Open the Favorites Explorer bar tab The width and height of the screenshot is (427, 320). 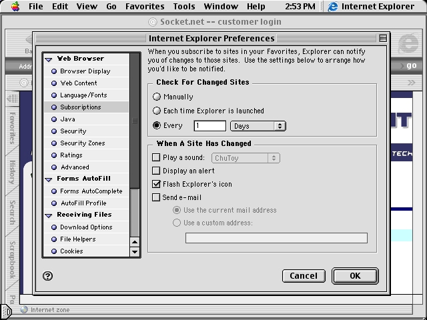(12, 127)
